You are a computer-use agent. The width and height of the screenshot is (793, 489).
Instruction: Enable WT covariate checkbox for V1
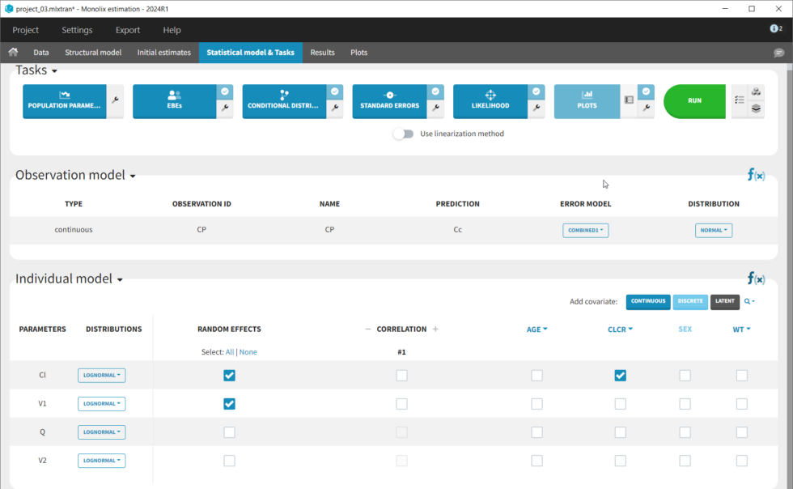point(741,404)
